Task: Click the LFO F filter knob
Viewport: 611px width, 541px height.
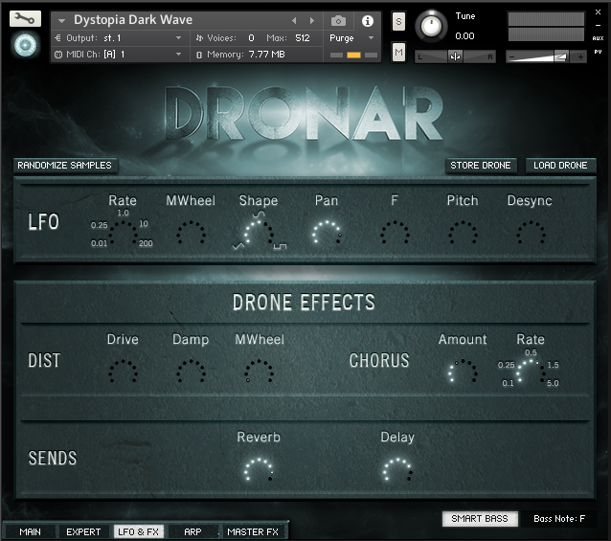Action: point(395,235)
